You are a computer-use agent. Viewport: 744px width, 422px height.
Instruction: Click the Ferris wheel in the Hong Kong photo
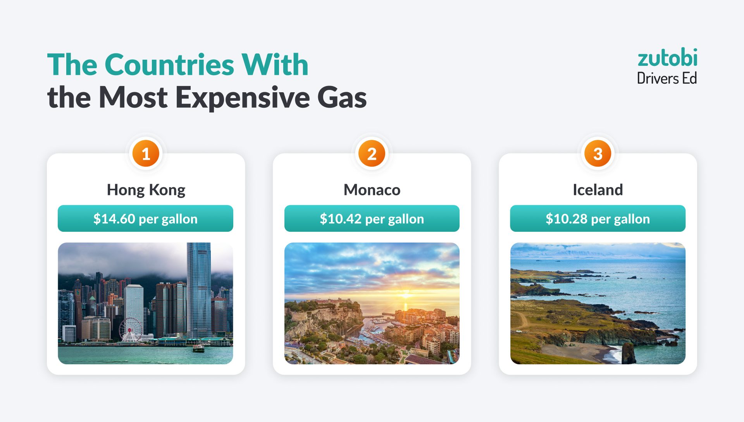coord(131,329)
